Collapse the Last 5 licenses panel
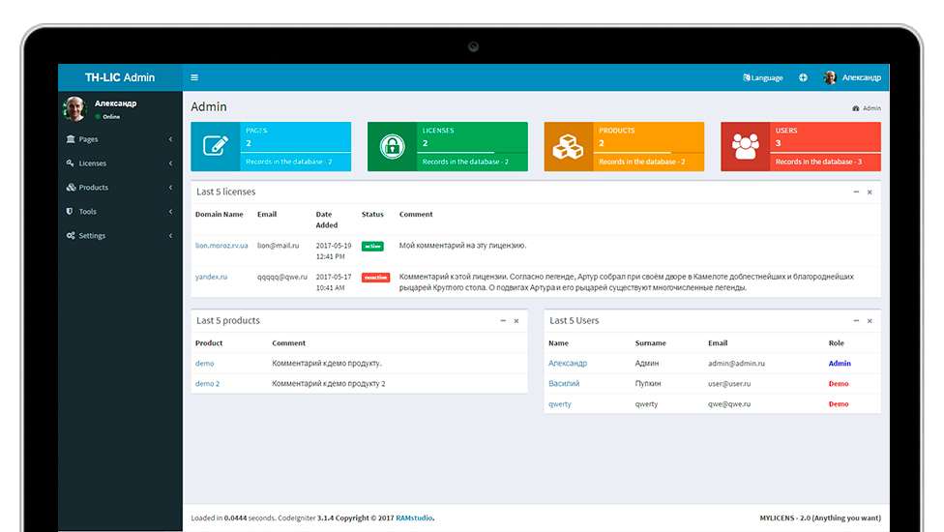This screenshot has height=532, width=944. (x=856, y=192)
